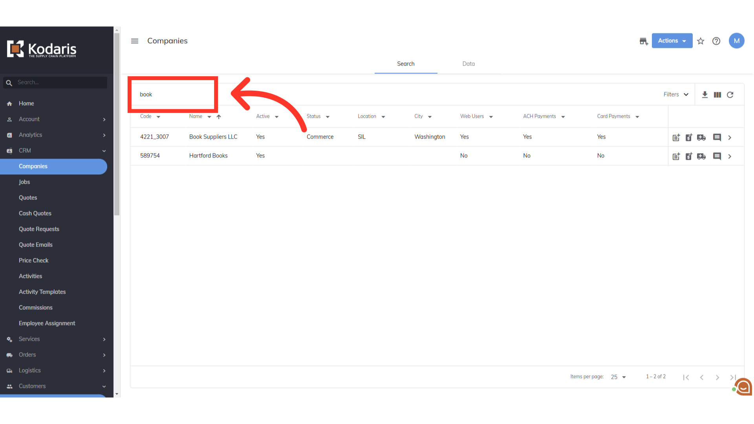Switch to the Data tab
This screenshot has height=424, width=754.
click(x=469, y=64)
